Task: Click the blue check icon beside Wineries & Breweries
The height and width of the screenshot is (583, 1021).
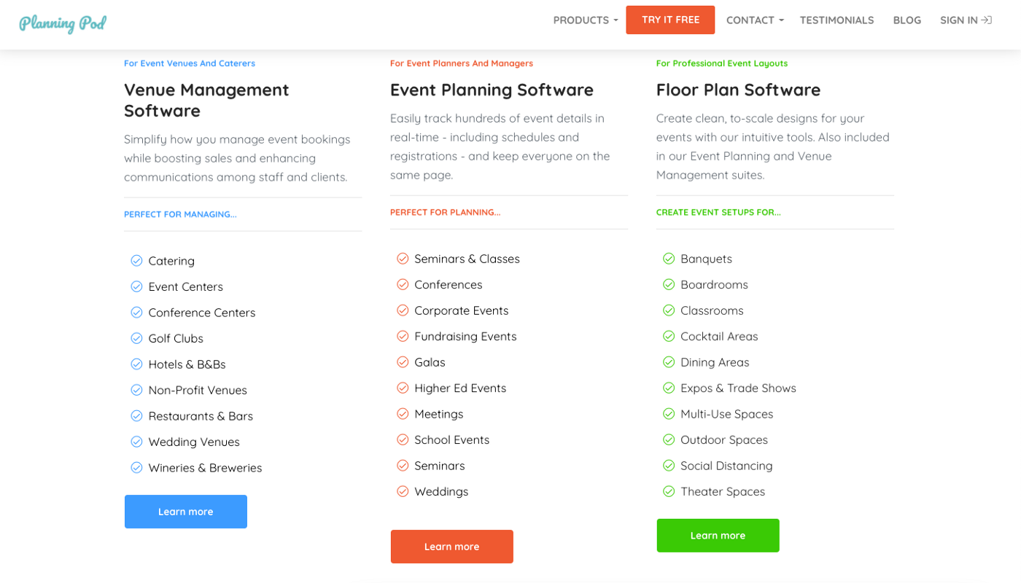Action: tap(136, 468)
